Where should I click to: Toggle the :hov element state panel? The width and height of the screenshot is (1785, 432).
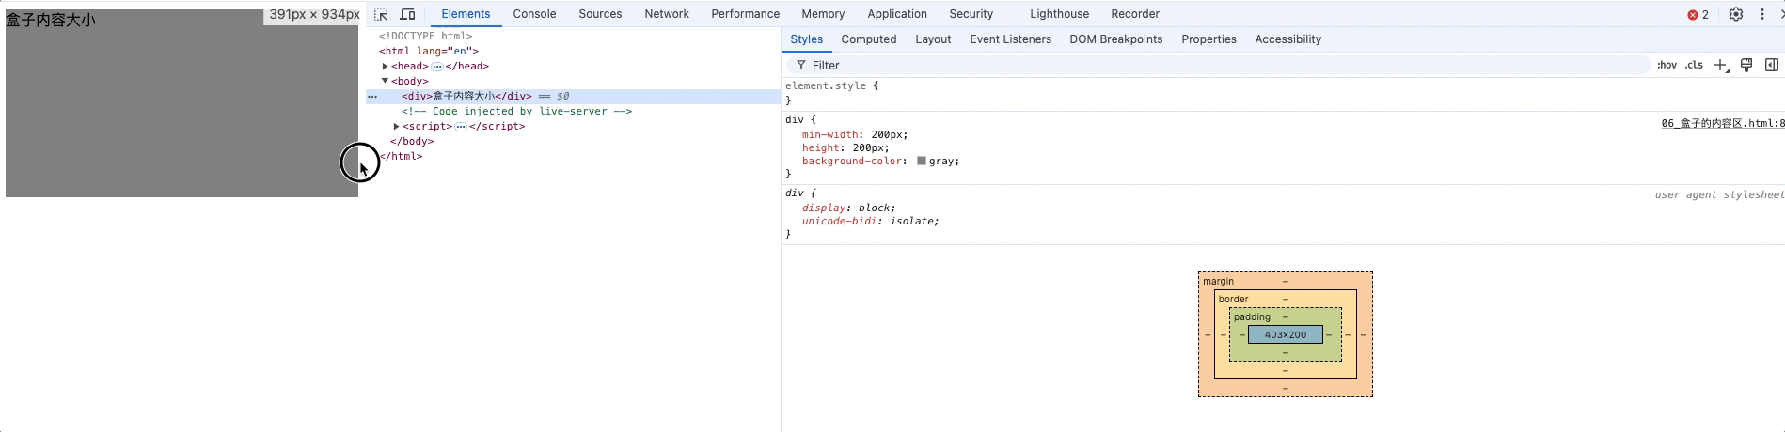[x=1667, y=65]
